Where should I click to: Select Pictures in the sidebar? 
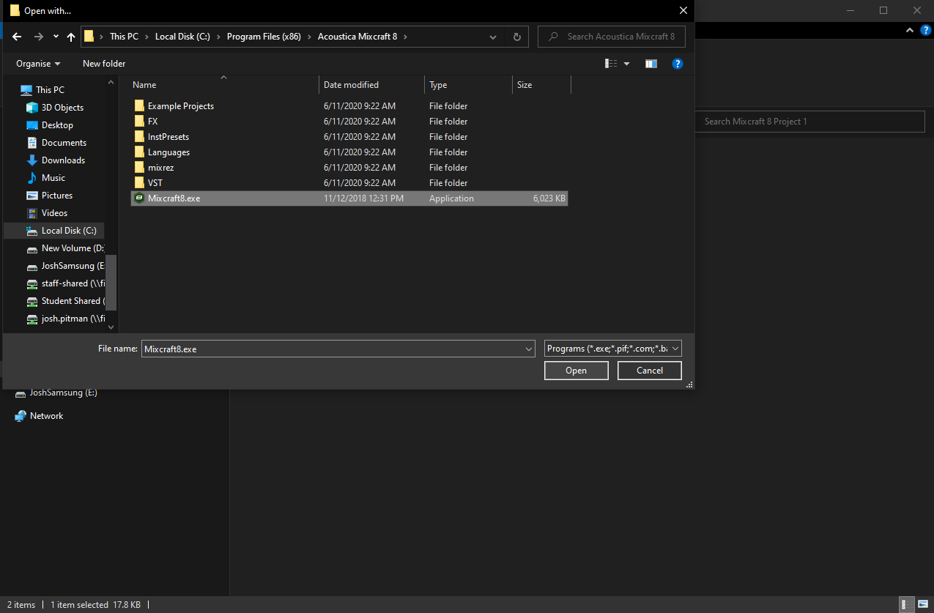coord(58,195)
